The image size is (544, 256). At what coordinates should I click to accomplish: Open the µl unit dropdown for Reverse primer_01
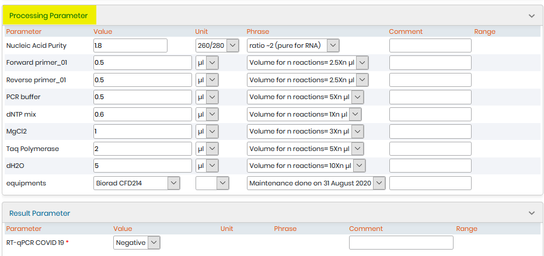pos(207,80)
